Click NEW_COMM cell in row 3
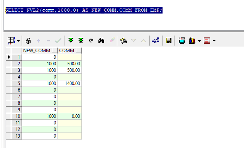Viewport: 244px width, 148px height. (x=40, y=70)
